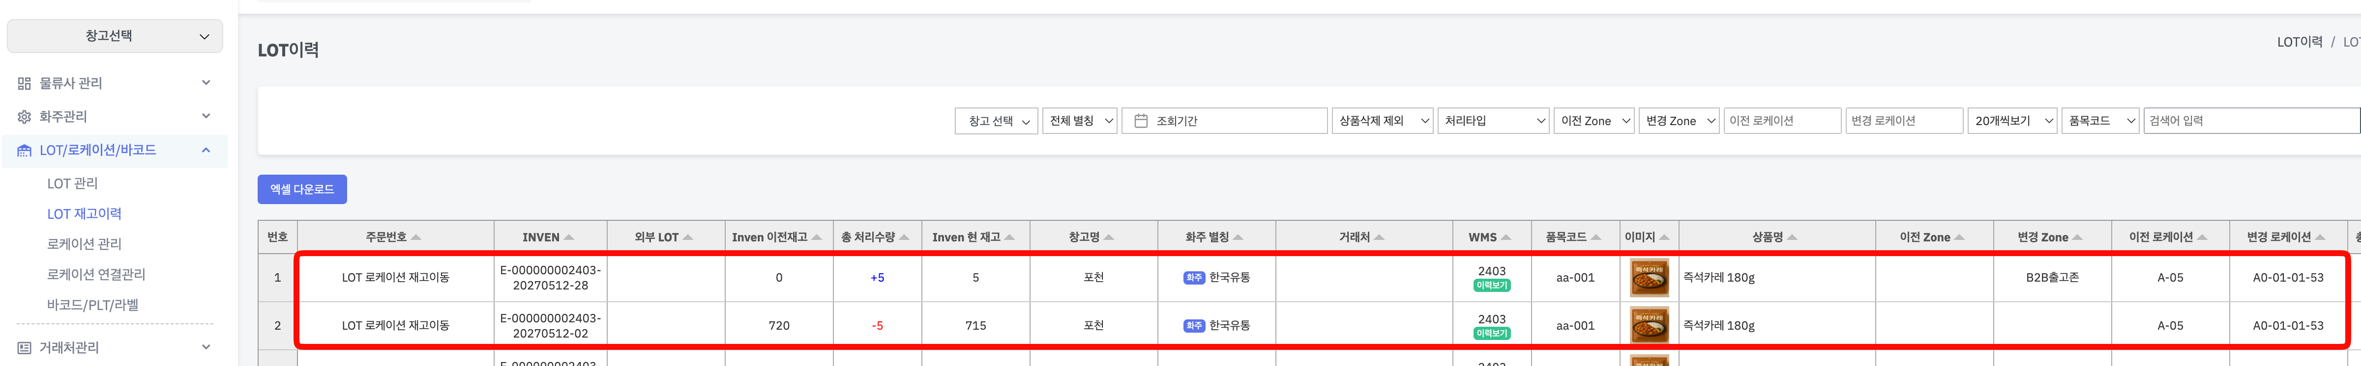Click the 엑셀 다운로드 button
The height and width of the screenshot is (366, 2361).
(x=301, y=189)
